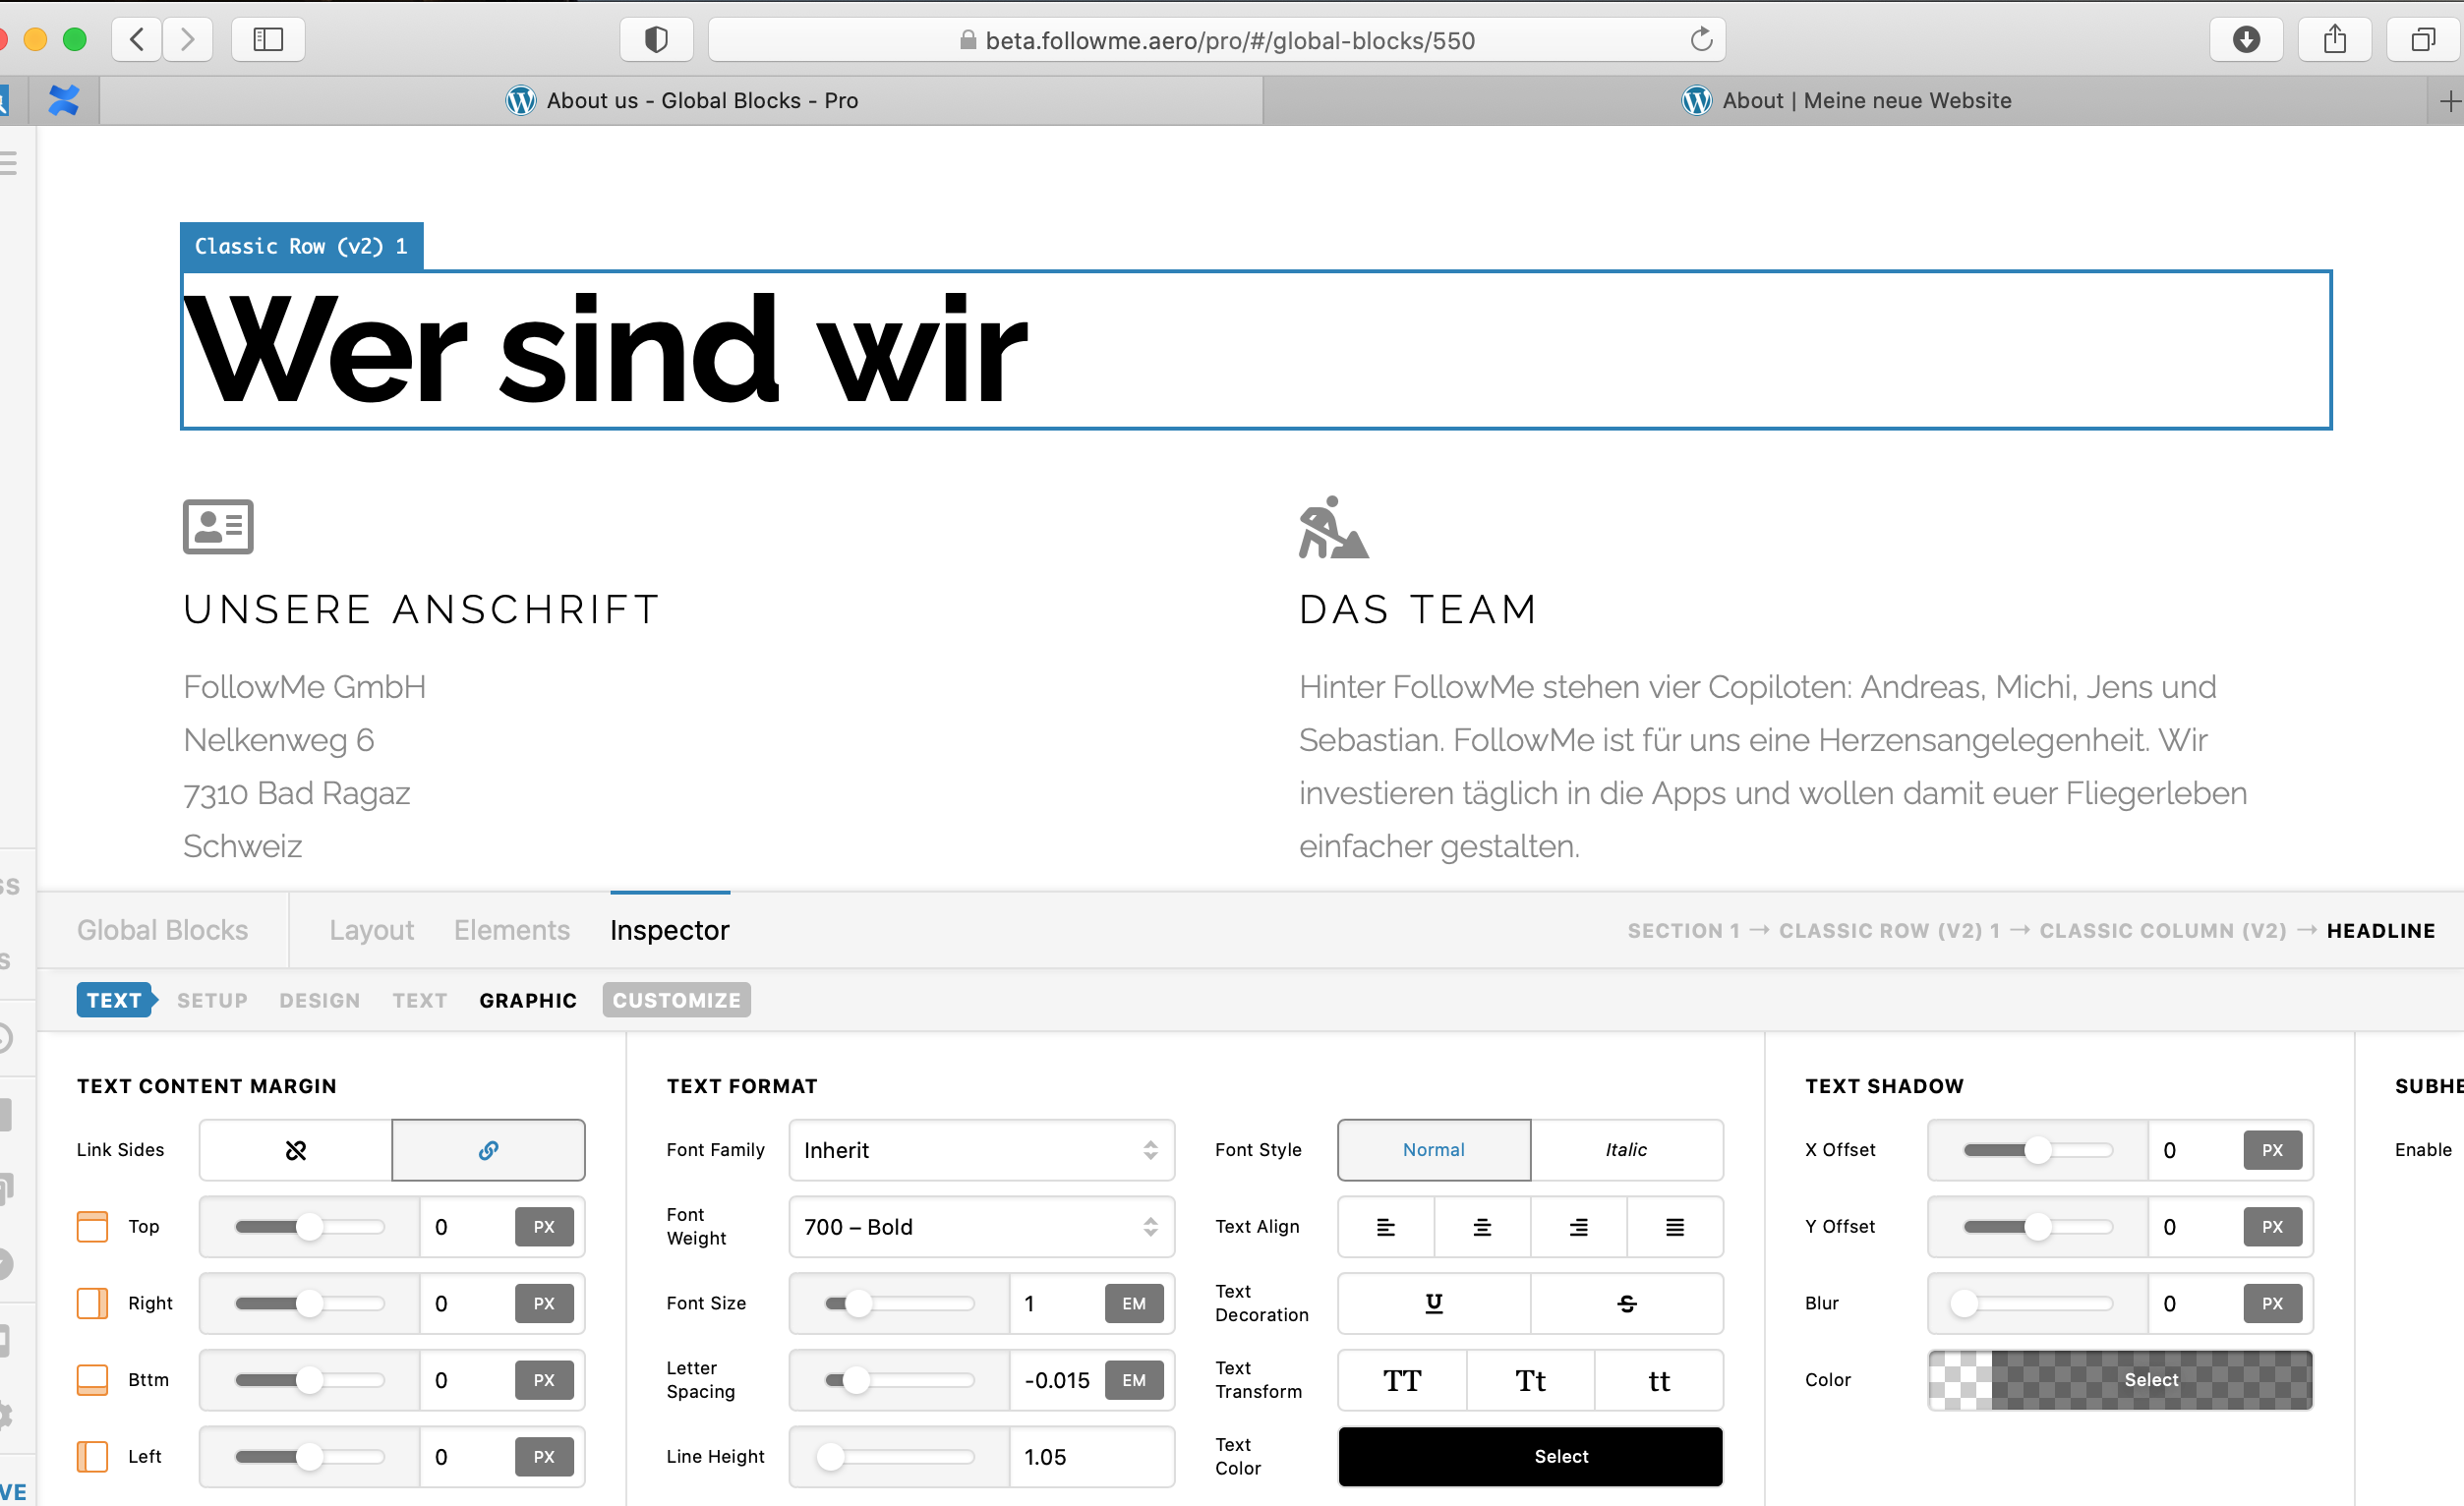Image resolution: width=2464 pixels, height=1506 pixels.
Task: Show Safari sidebar
Action: point(268,40)
